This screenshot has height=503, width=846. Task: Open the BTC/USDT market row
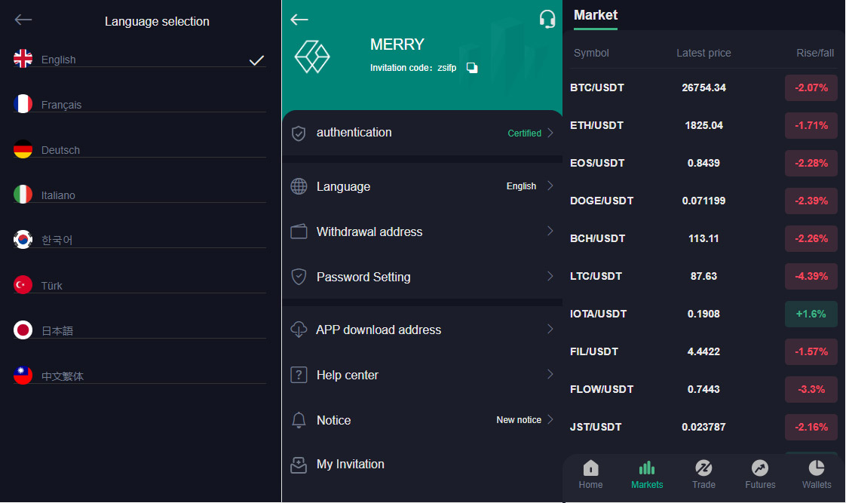[703, 87]
